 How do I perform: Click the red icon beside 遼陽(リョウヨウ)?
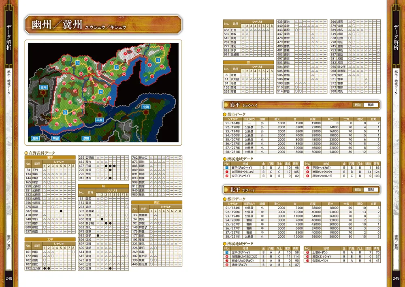[x=307, y=172]
